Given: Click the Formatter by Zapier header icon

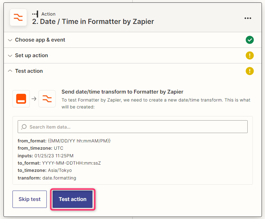Looking at the screenshot, I should [18, 17].
